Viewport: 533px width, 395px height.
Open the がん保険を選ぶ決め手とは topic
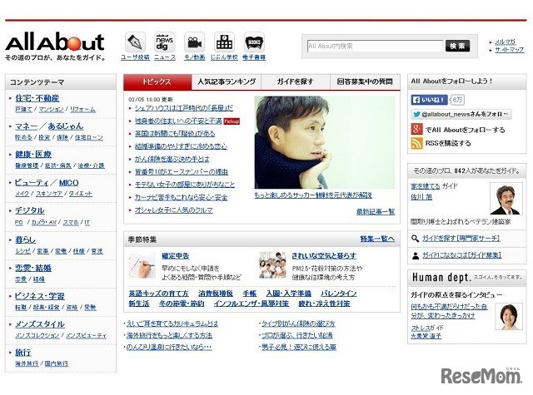click(x=172, y=159)
